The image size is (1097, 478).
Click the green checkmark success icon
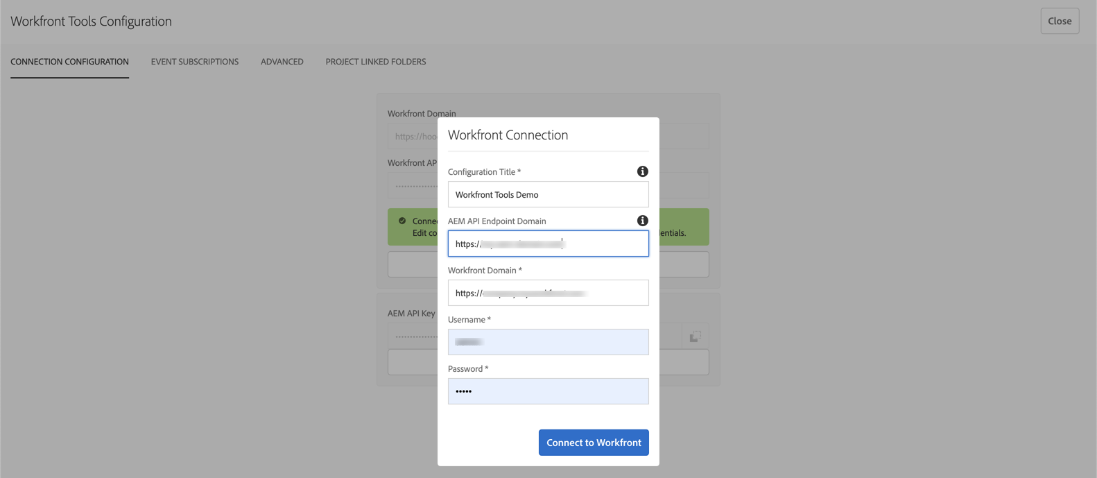(402, 221)
